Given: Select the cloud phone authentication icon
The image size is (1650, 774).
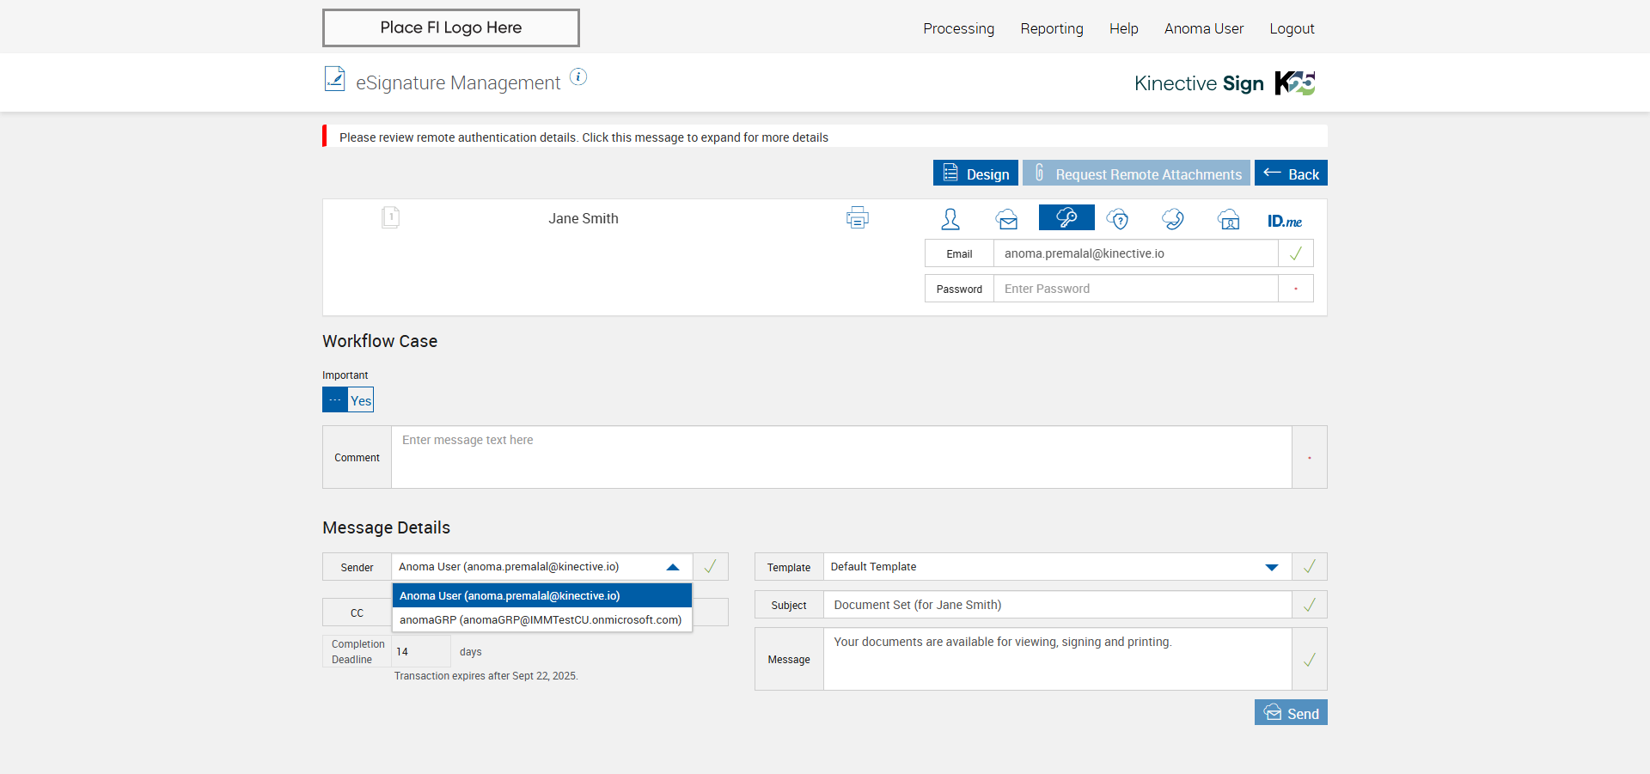Looking at the screenshot, I should (x=1172, y=219).
